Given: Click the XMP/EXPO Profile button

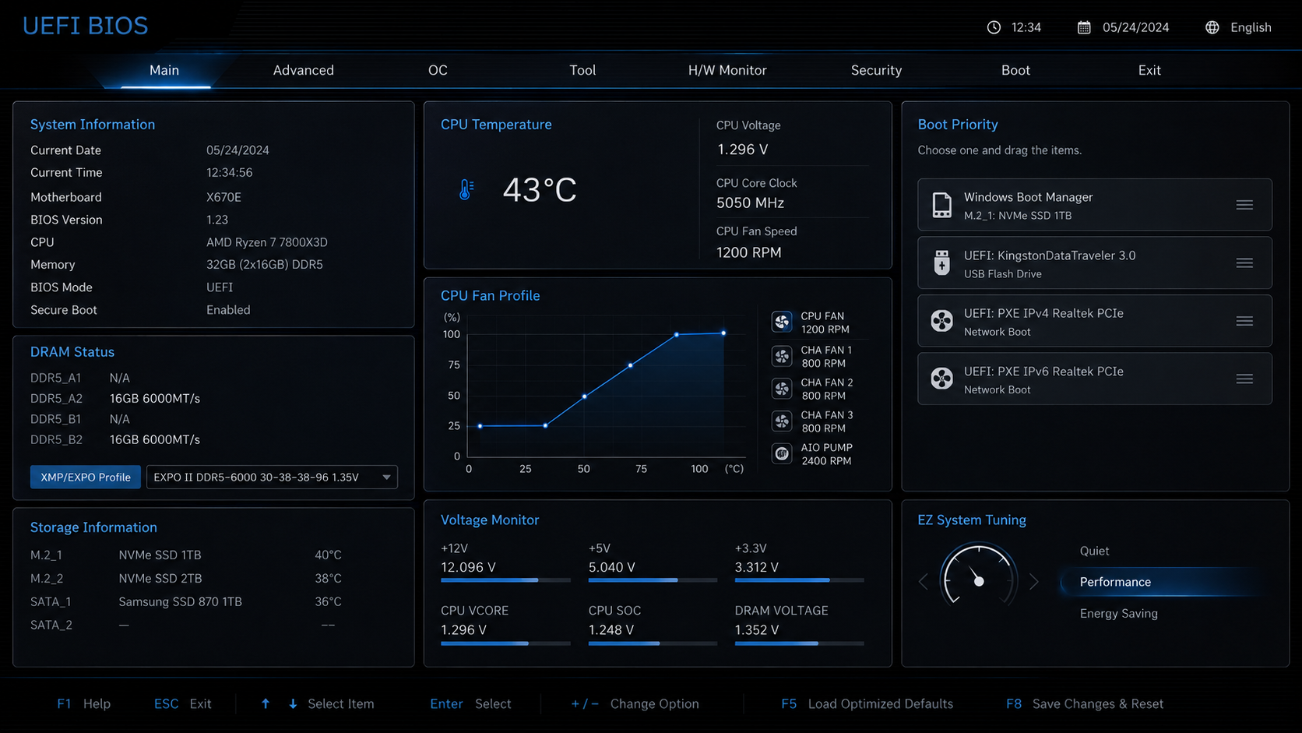Looking at the screenshot, I should tap(86, 477).
